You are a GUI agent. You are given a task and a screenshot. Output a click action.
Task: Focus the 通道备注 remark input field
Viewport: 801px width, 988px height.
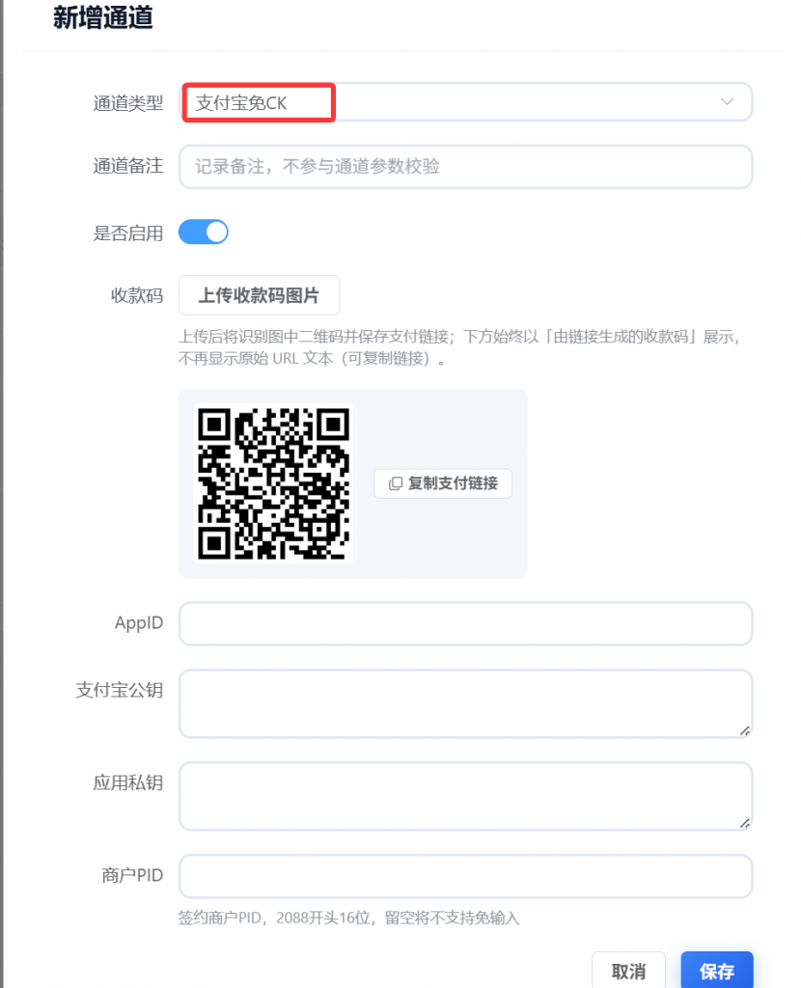(x=466, y=166)
